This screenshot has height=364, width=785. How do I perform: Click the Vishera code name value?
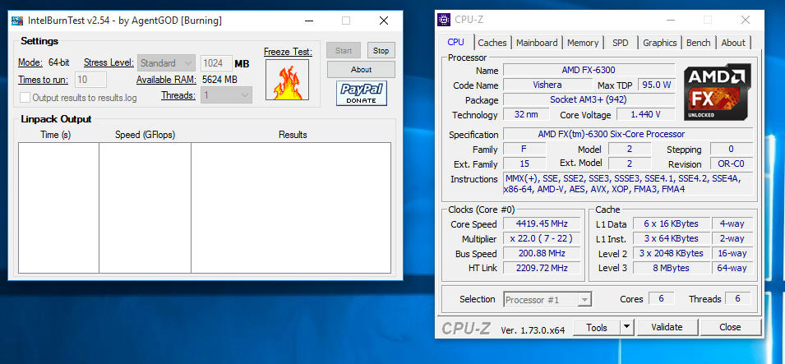pyautogui.click(x=547, y=85)
